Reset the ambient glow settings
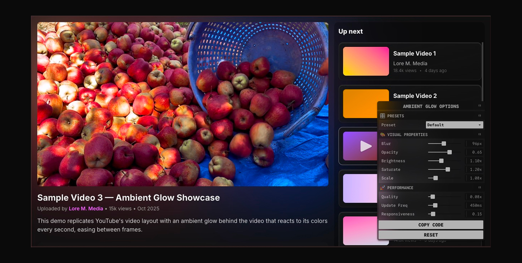This screenshot has height=263, width=522. (431, 235)
